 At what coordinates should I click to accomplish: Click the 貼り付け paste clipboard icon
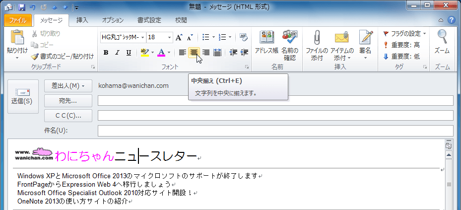click(17, 37)
